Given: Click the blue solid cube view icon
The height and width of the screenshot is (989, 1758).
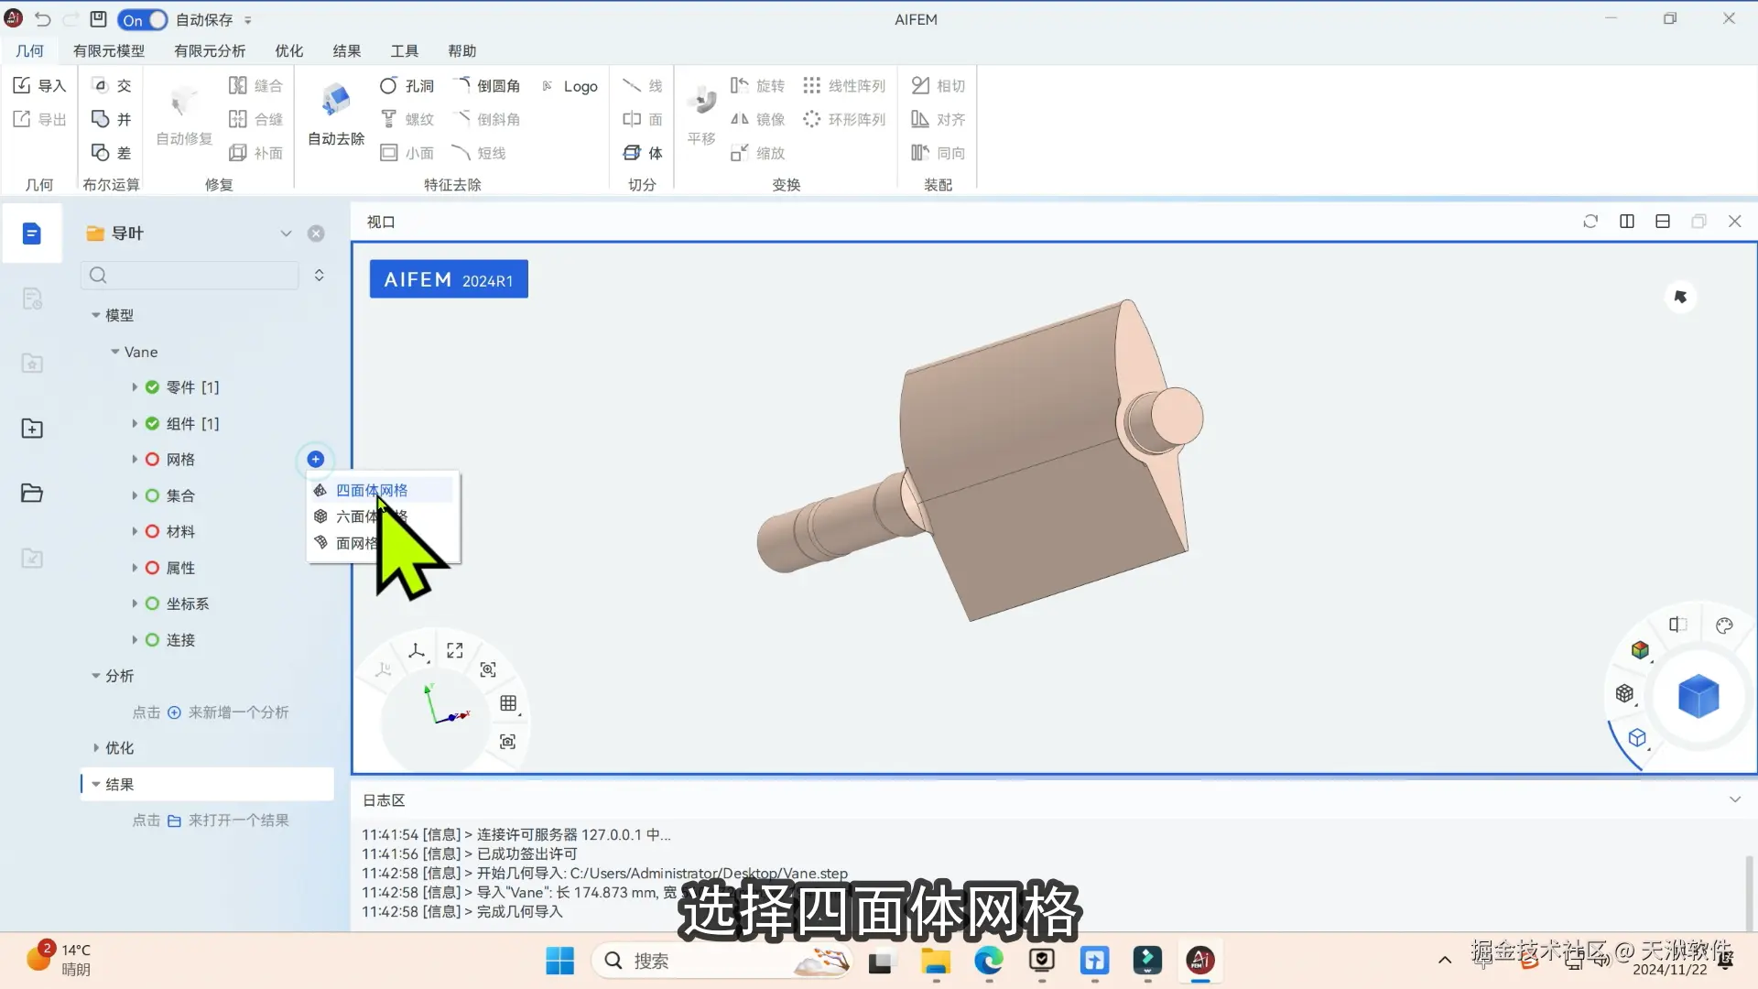Looking at the screenshot, I should point(1698,697).
